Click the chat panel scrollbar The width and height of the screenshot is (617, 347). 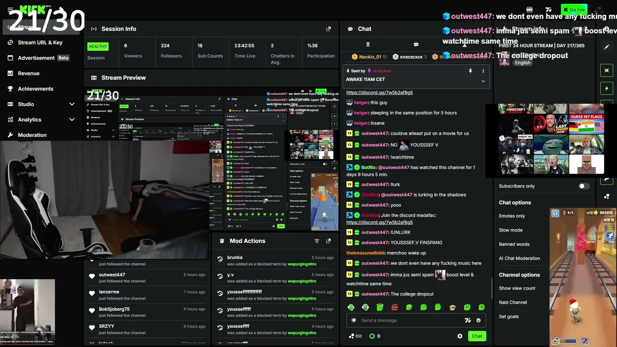491,289
